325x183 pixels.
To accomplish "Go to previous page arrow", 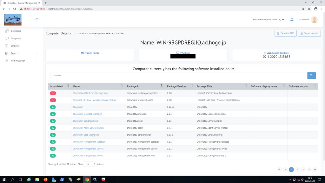I will 285,170.
